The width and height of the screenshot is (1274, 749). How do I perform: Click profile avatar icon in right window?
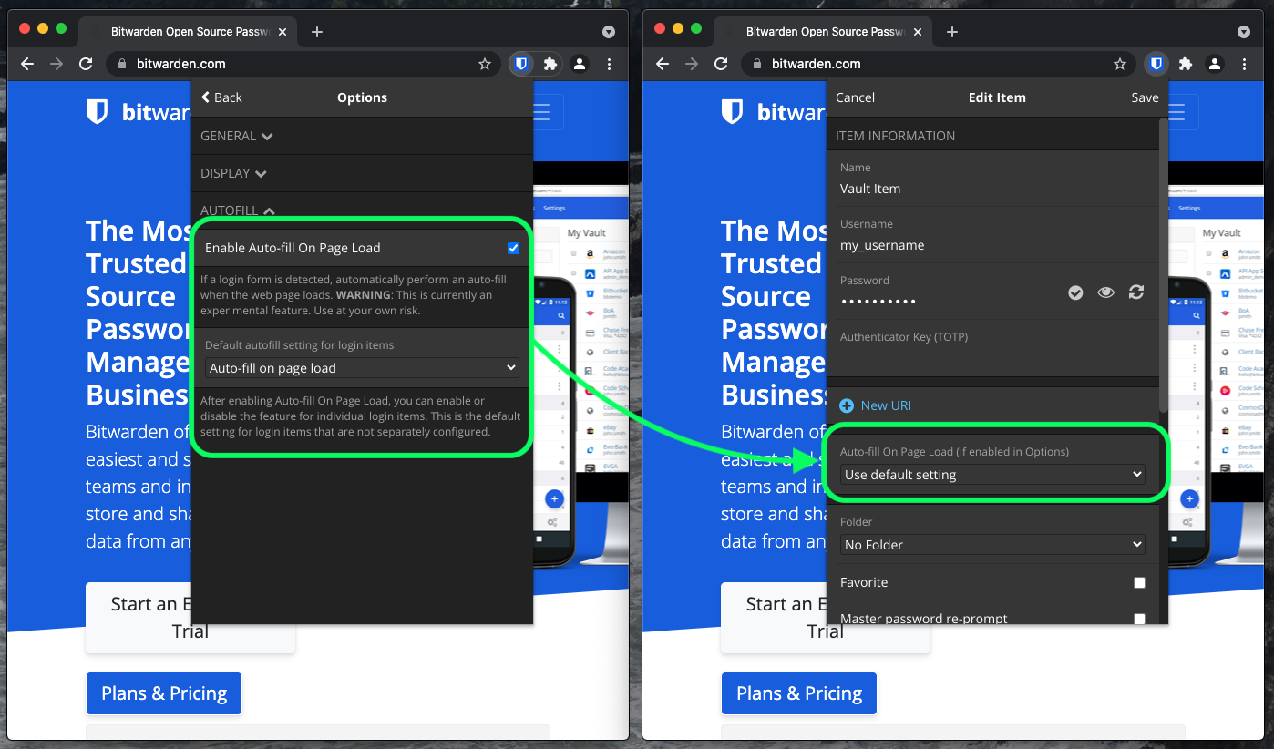tap(1215, 64)
